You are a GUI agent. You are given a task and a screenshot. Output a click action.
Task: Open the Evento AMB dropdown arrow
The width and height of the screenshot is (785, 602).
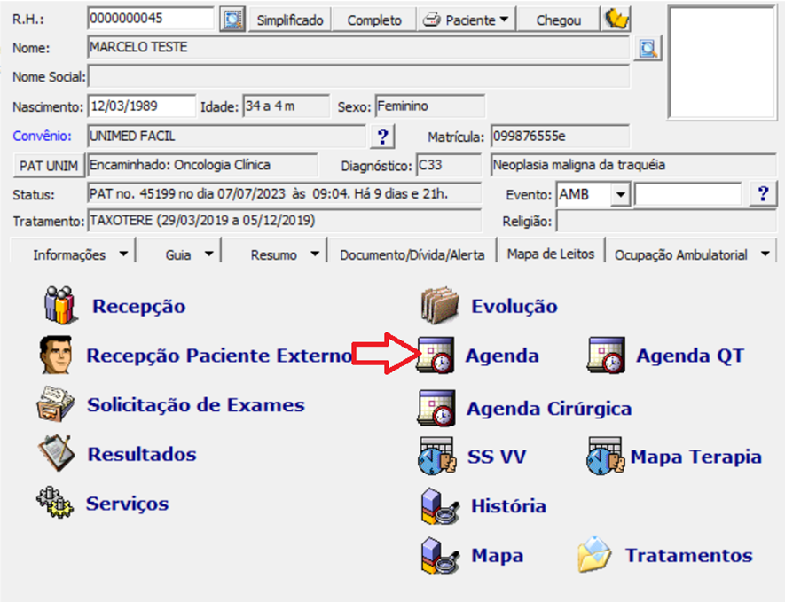tap(620, 194)
